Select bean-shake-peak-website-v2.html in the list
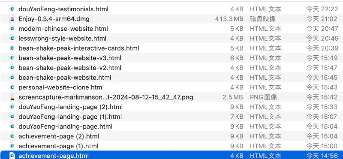Screen dimensions: 343x159 171,68
